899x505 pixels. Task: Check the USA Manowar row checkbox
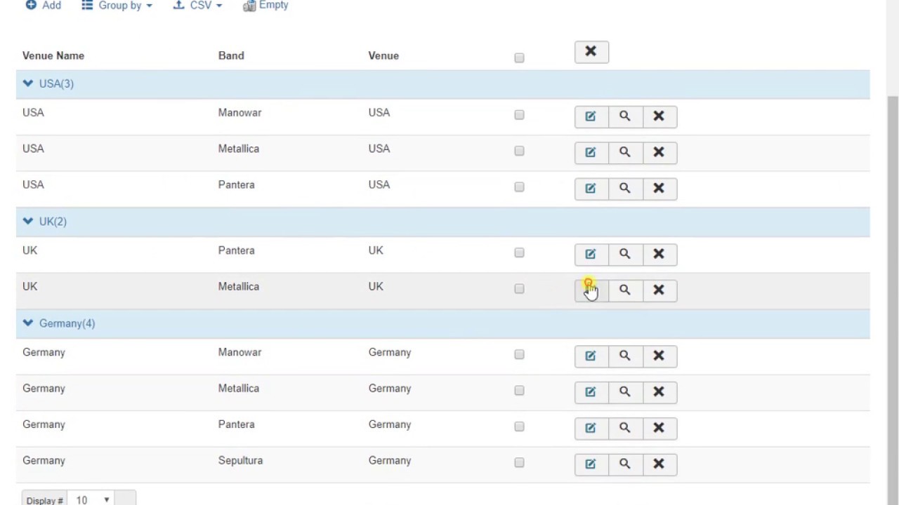tap(519, 115)
